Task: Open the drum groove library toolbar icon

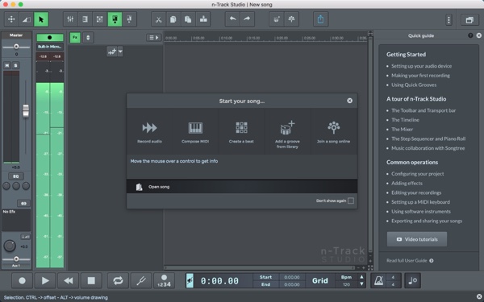Action: (277, 19)
